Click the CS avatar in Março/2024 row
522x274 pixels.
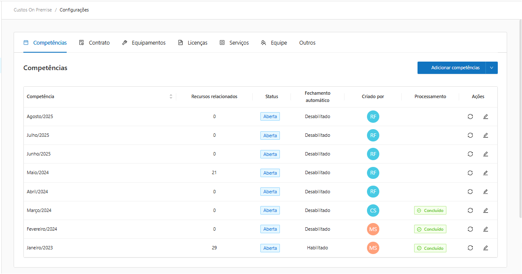tap(373, 210)
